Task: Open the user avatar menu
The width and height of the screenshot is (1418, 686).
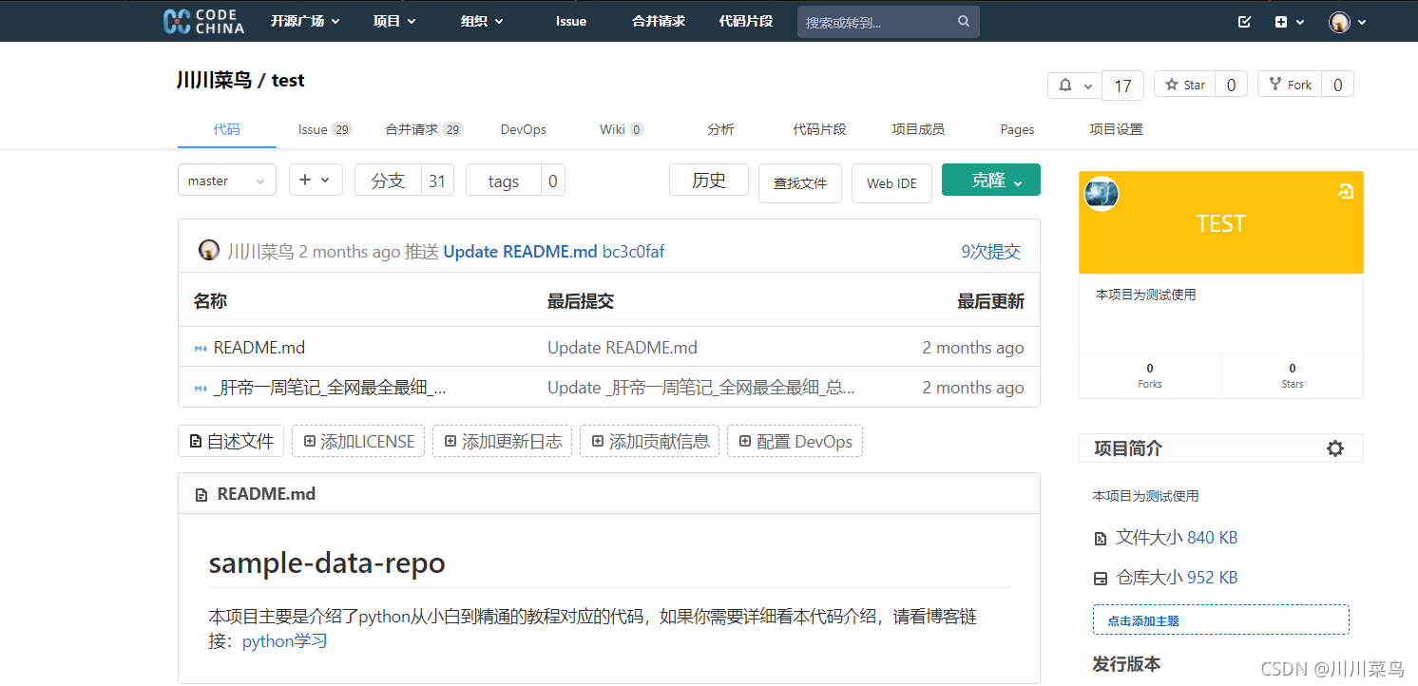Action: [1348, 22]
